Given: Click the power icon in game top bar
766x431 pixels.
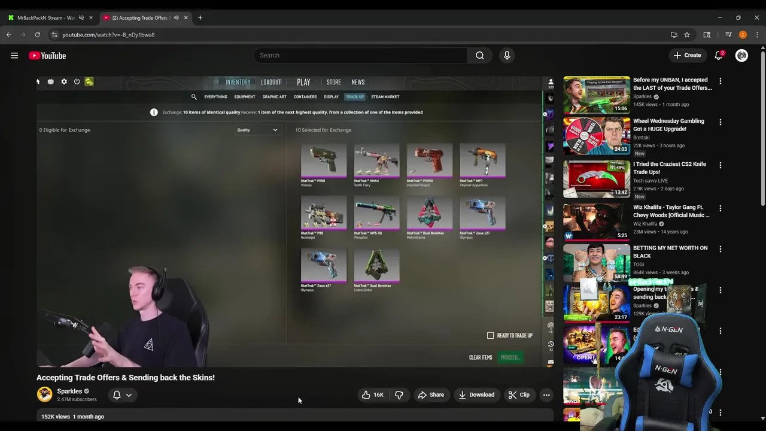Looking at the screenshot, I should click(x=77, y=81).
